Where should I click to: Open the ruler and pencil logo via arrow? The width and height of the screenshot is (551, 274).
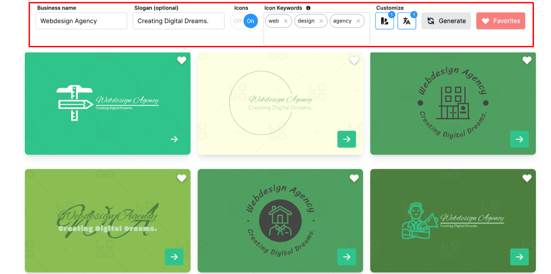tap(174, 139)
